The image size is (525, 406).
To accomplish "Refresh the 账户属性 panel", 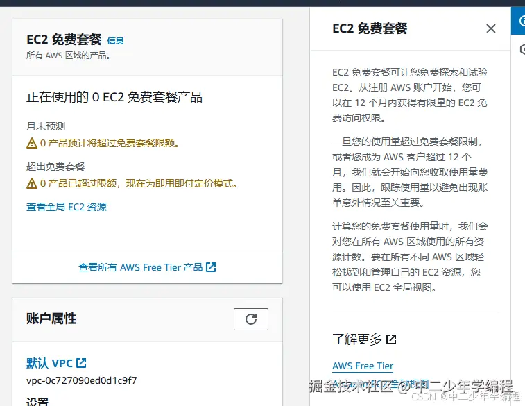I will pos(251,319).
